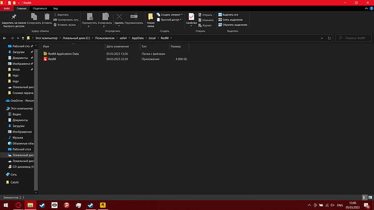Select Видео under Этот компьютер
This screenshot has width=374, height=210.
point(15,114)
